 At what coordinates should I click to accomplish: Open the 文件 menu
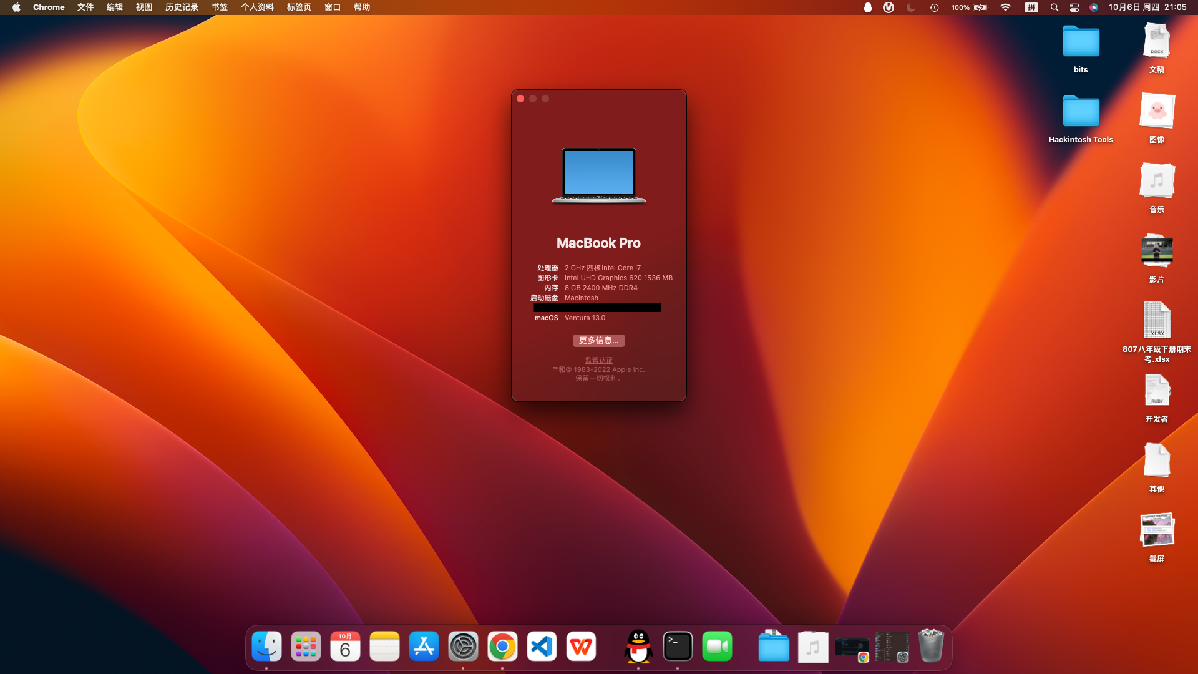[85, 7]
